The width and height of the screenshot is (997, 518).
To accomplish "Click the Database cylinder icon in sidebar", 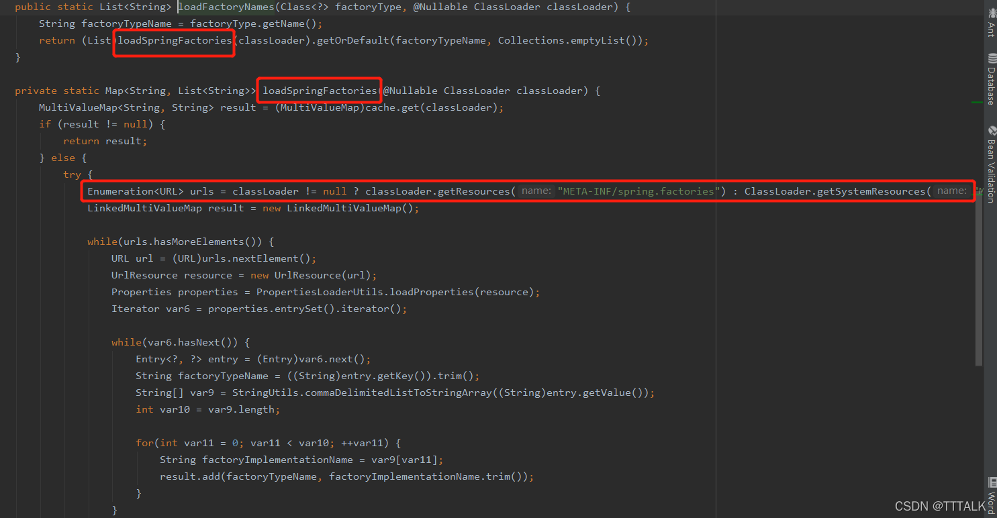I will tap(992, 58).
